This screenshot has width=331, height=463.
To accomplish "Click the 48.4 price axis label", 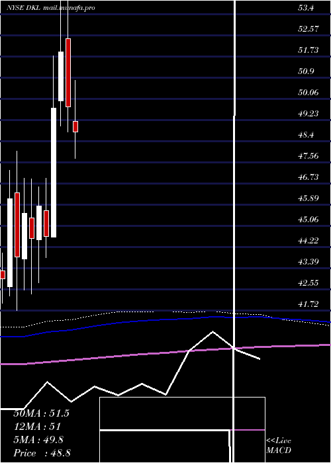I will tap(306, 135).
